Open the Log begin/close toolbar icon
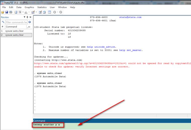 pos(16,12)
